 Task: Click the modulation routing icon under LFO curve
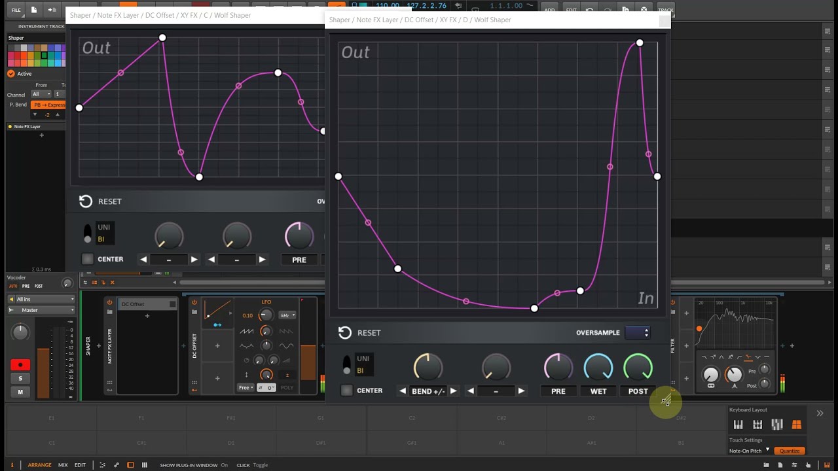[217, 324]
